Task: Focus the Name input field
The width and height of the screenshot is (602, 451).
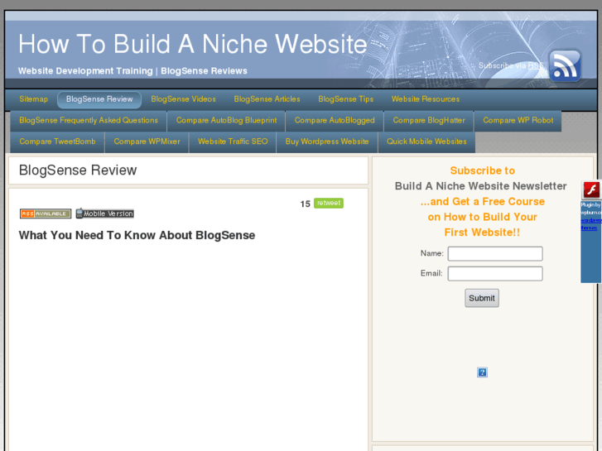Action: (495, 254)
